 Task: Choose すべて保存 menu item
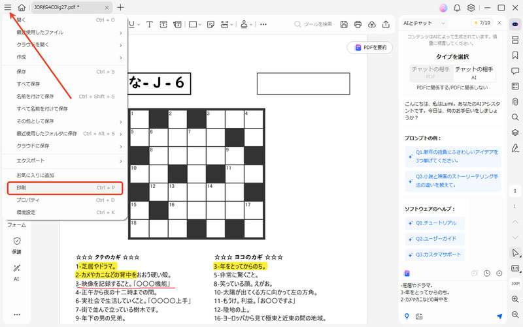65,84
